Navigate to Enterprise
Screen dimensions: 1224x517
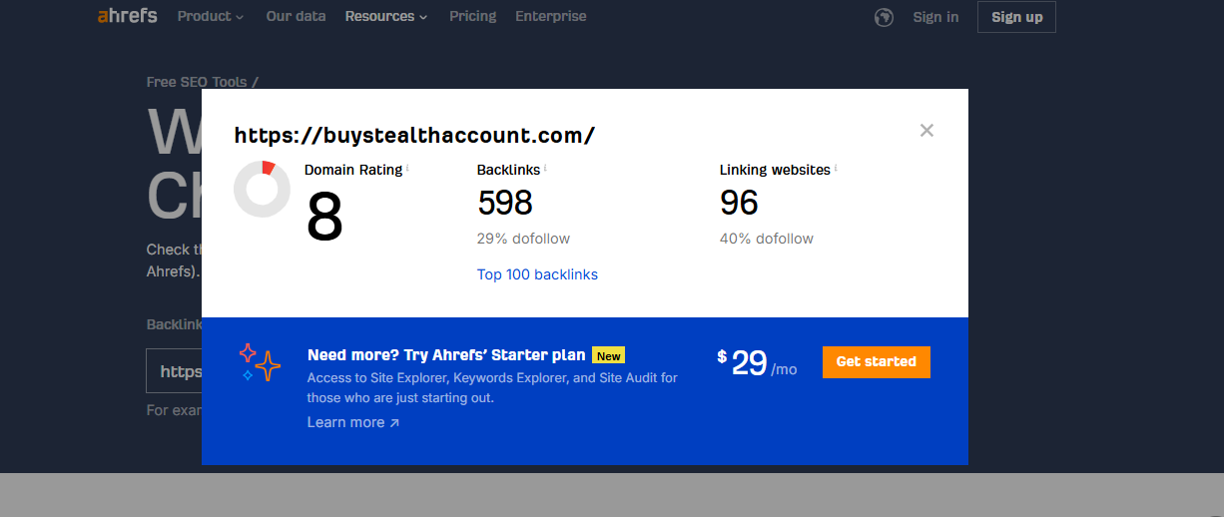pyautogui.click(x=551, y=16)
